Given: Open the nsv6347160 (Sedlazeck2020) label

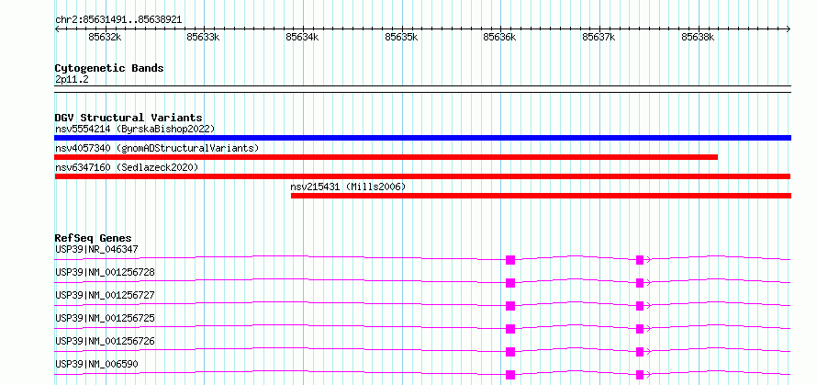Looking at the screenshot, I should pos(127,167).
